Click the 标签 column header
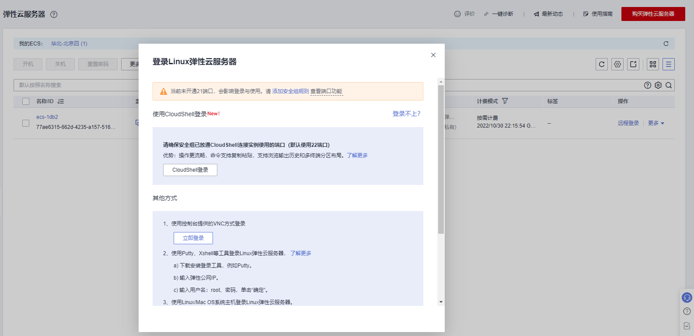This screenshot has height=336, width=694. coord(553,101)
